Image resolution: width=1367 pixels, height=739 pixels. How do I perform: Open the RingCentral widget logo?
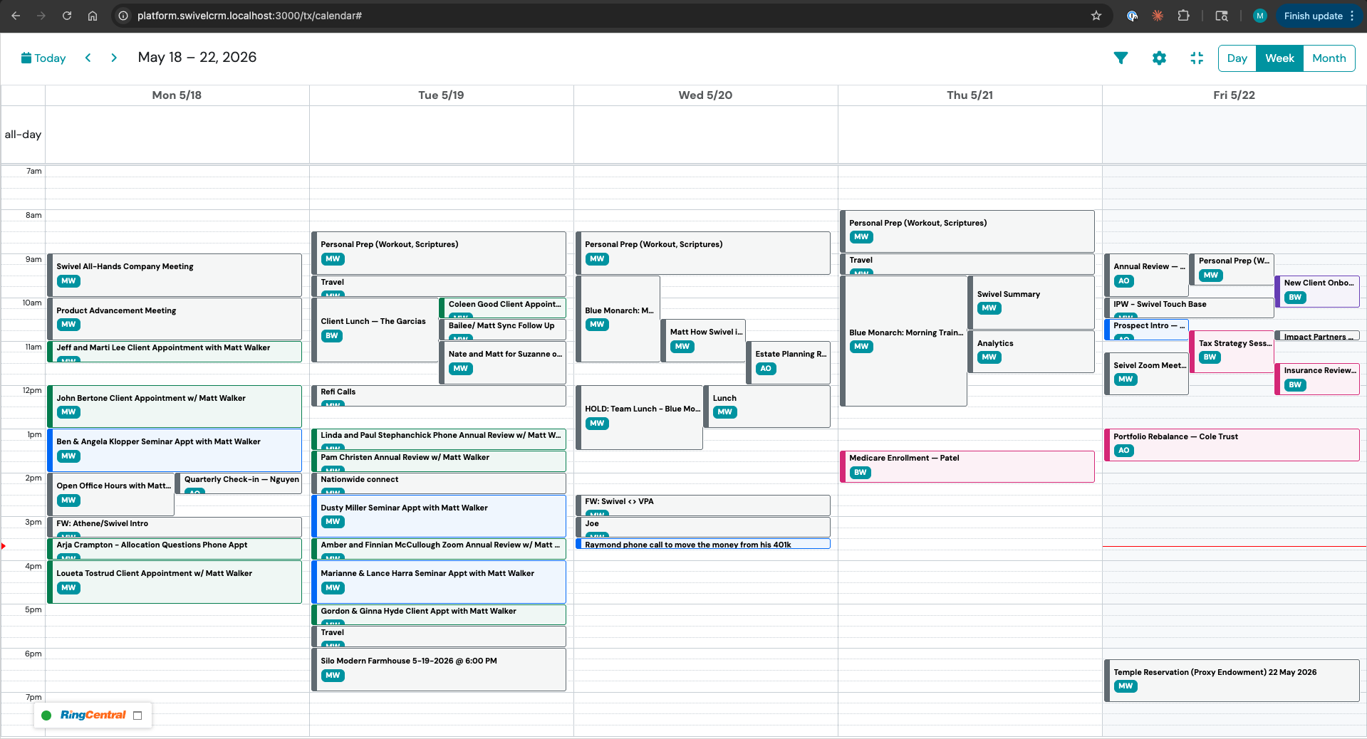(x=93, y=715)
